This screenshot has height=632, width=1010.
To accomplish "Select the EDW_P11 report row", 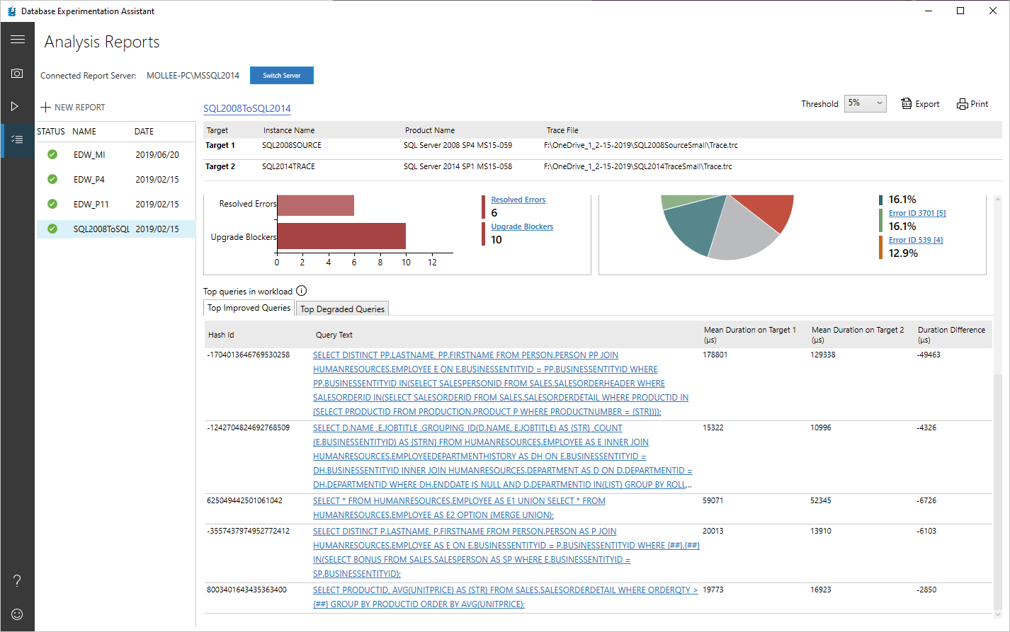I will (x=116, y=204).
